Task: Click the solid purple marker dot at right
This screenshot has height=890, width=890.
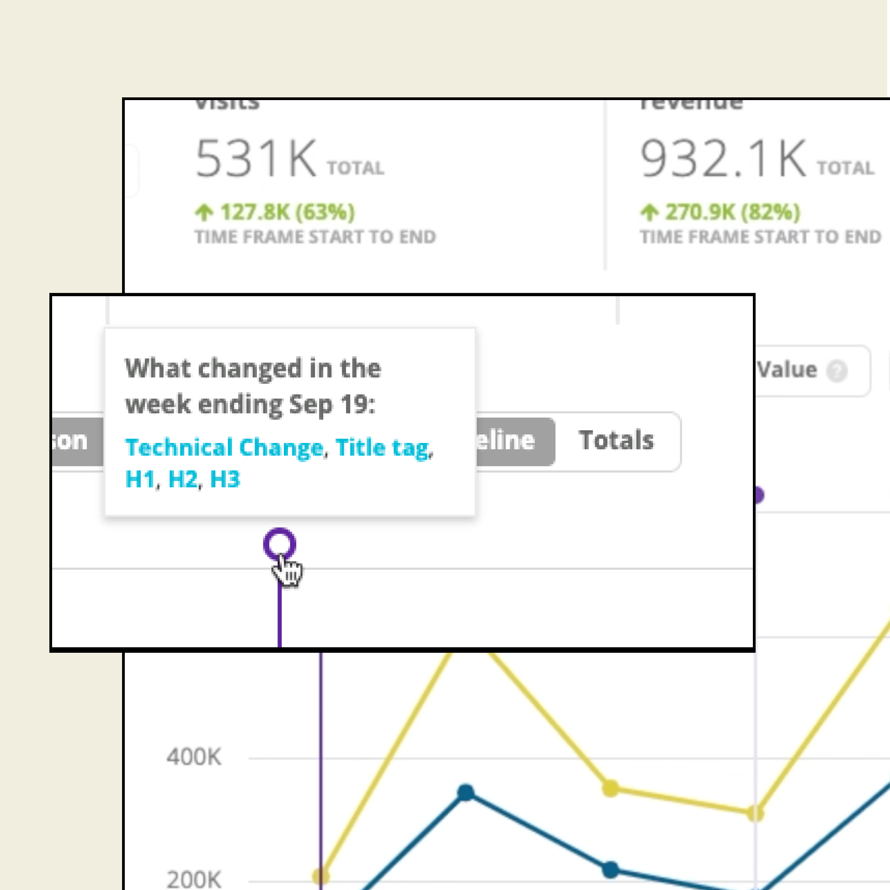Action: click(759, 495)
